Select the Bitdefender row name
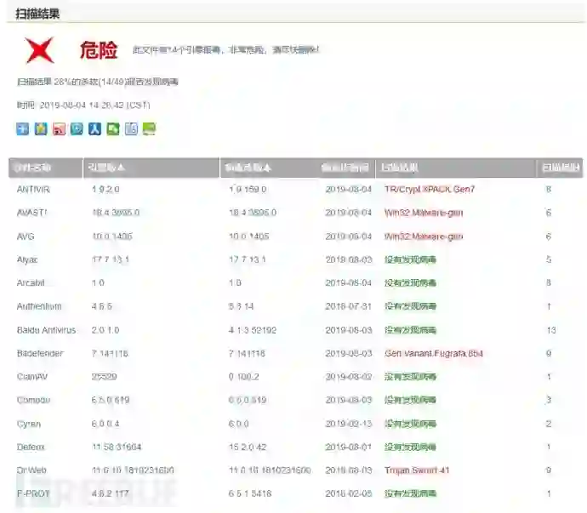The image size is (587, 513). [x=40, y=353]
